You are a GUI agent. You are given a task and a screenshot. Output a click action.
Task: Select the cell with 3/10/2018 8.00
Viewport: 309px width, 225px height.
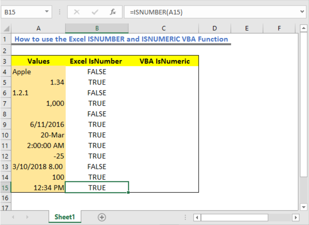point(39,166)
